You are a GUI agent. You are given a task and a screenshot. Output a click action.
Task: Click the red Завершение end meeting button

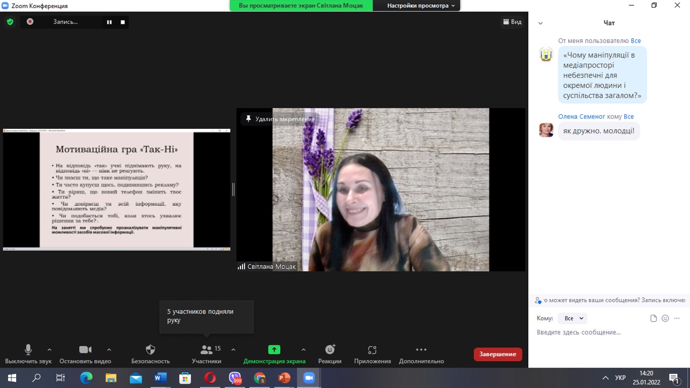498,354
